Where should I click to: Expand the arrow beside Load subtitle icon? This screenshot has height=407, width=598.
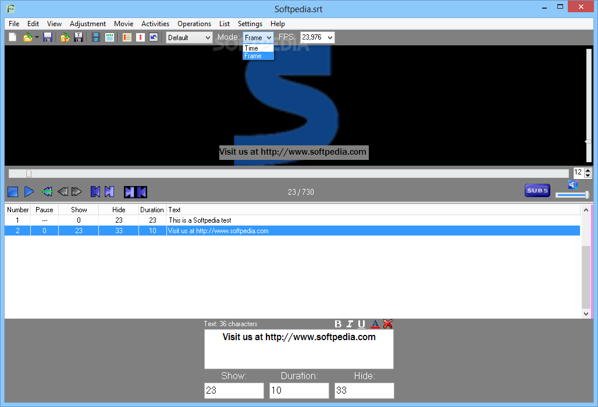tap(37, 37)
